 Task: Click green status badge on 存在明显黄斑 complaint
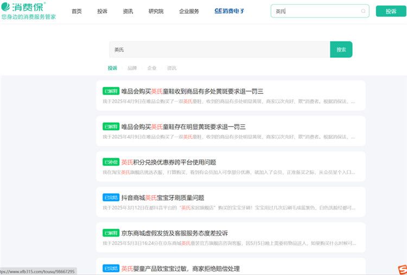click(x=111, y=126)
